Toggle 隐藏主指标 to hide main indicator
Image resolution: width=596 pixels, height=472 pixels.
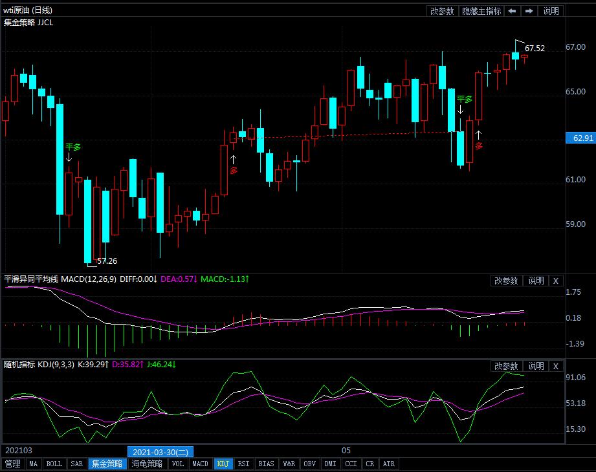(x=481, y=11)
